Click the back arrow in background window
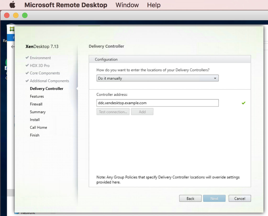Screen dimensions: 268x216 13,47
